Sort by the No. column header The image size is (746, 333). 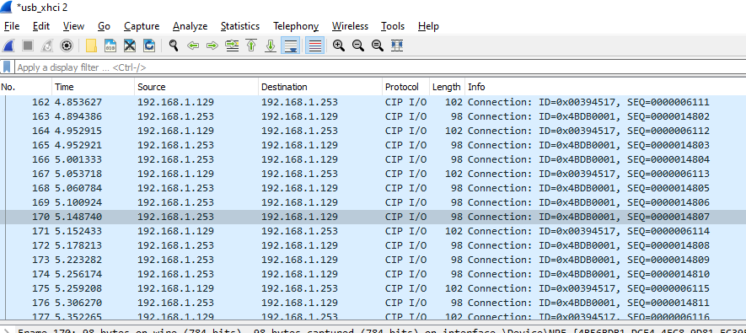[x=25, y=87]
